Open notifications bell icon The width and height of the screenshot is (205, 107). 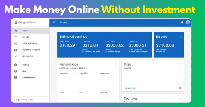tap(182, 22)
